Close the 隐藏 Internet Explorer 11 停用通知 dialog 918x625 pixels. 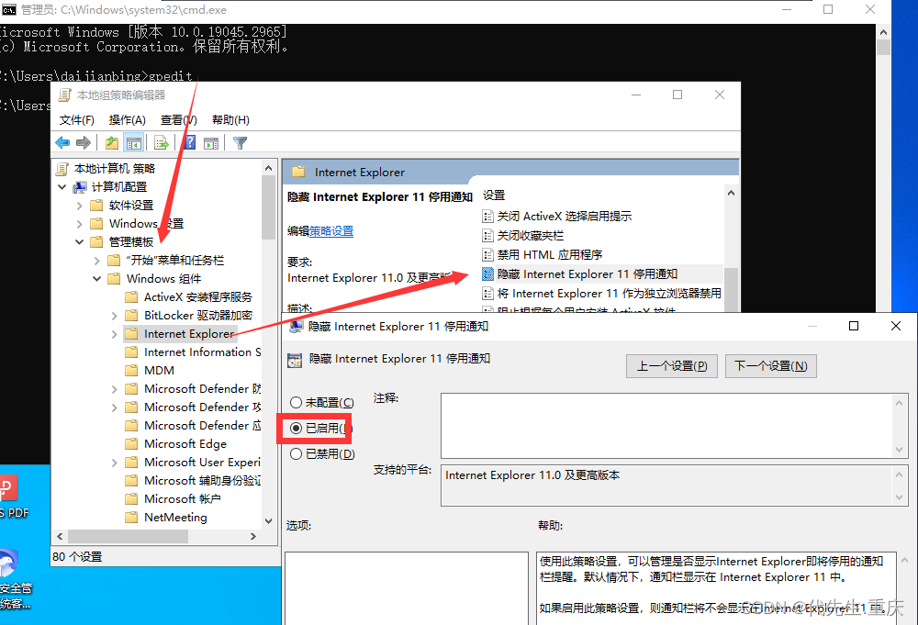click(896, 326)
